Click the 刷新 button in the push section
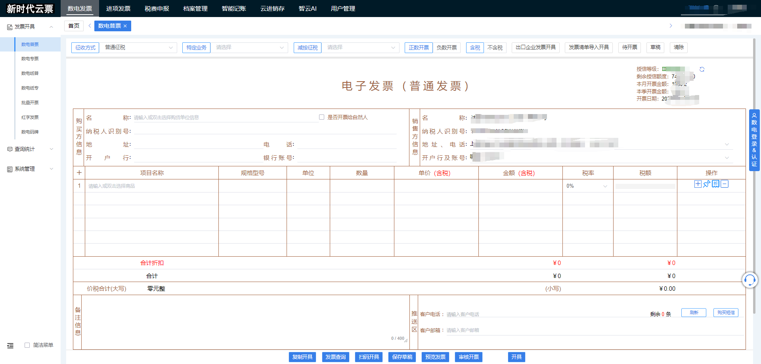Viewport: 761px width, 364px height. point(694,313)
